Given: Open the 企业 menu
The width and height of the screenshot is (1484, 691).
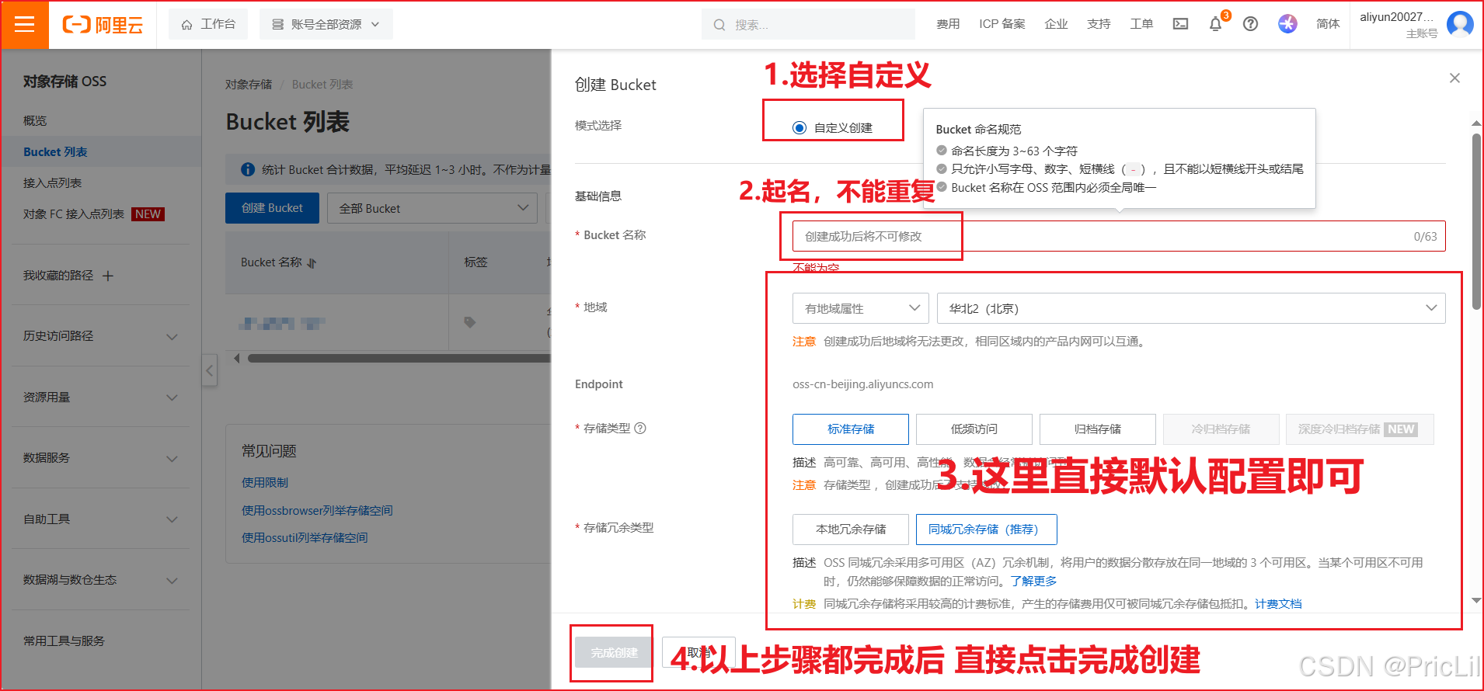Looking at the screenshot, I should click(1056, 24).
